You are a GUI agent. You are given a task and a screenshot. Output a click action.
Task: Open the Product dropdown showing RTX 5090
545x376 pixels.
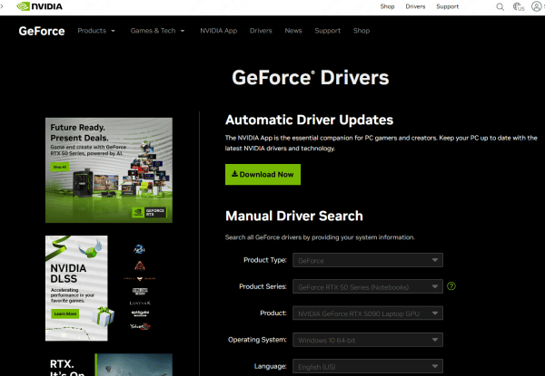click(368, 313)
